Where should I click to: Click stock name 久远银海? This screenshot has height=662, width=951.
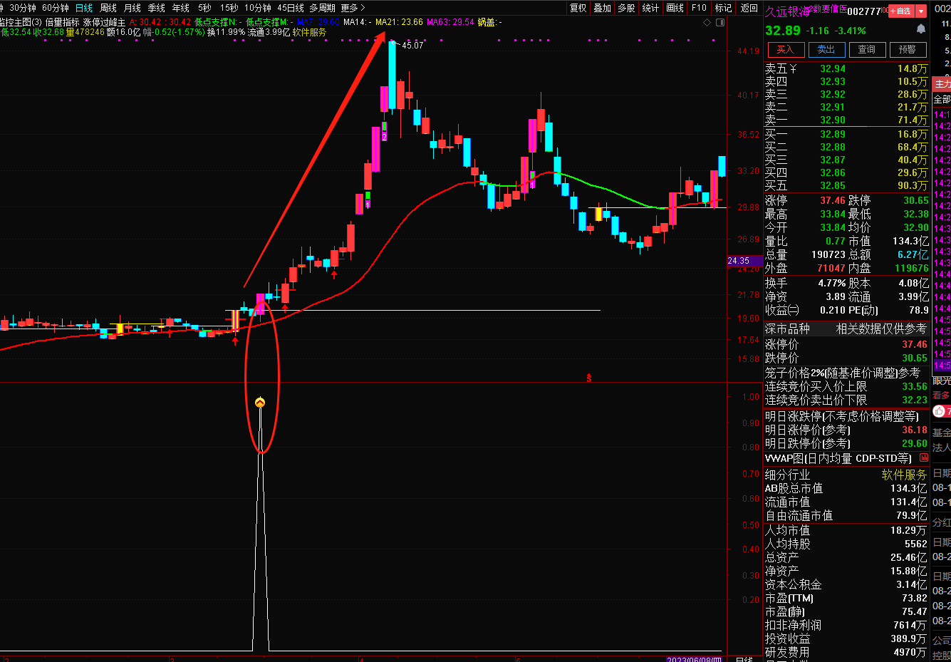click(787, 11)
